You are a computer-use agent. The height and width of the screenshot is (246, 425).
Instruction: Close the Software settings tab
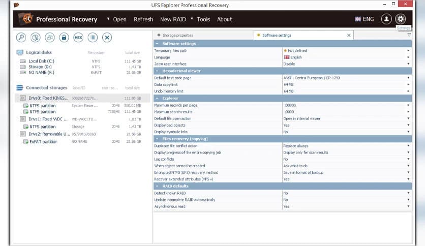(x=349, y=35)
